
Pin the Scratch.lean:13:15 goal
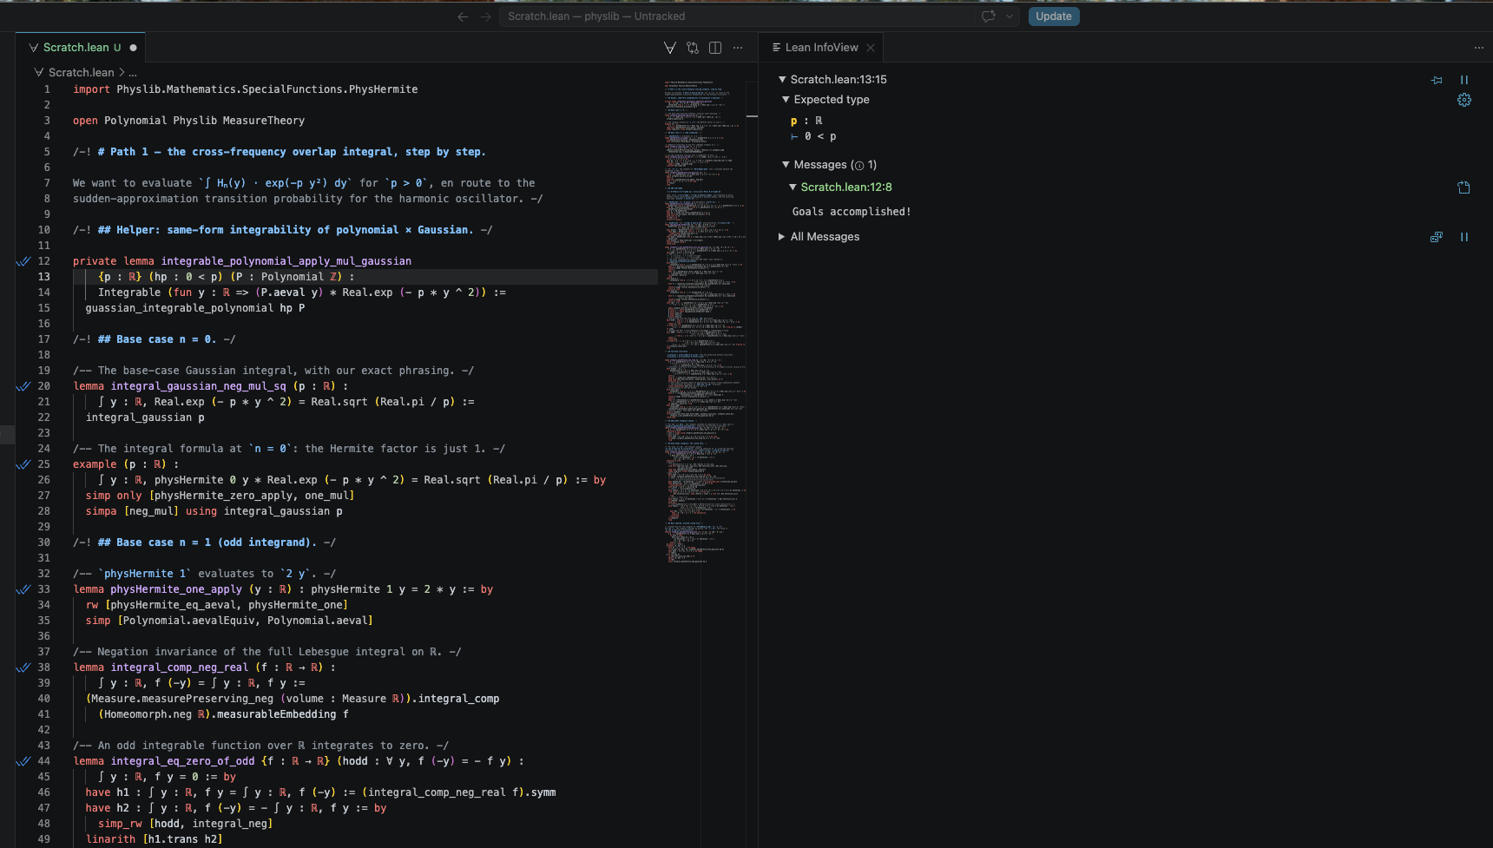click(x=1437, y=80)
